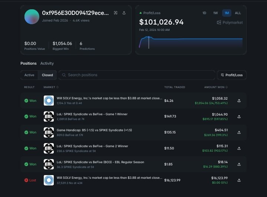Click the $0.00 Positions Value

(x=30, y=43)
